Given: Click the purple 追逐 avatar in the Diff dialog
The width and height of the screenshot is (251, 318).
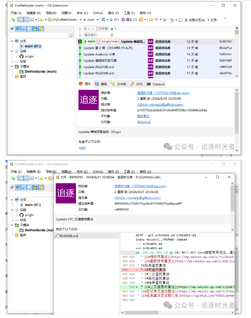Looking at the screenshot, I should coord(66,193).
